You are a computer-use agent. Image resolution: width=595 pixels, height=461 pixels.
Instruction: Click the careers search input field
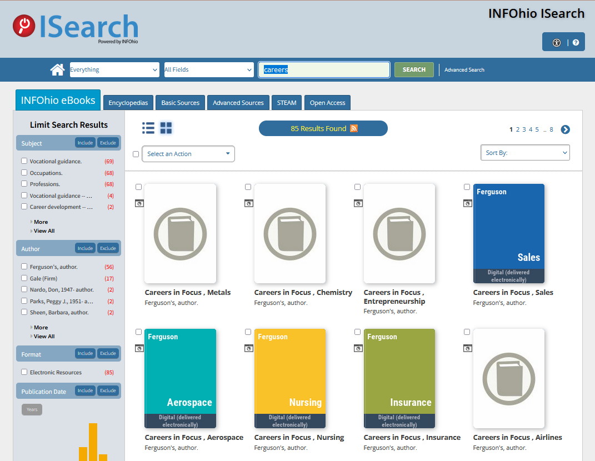324,69
